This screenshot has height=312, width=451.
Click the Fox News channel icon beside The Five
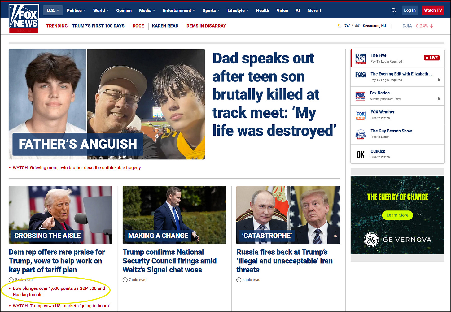361,58
